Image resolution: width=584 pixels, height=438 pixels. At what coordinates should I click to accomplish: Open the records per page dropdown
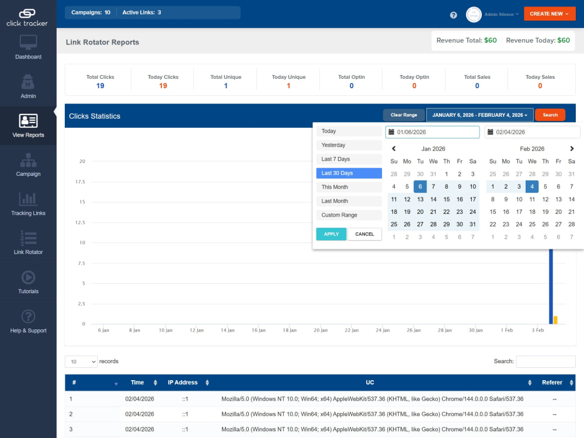tap(81, 361)
